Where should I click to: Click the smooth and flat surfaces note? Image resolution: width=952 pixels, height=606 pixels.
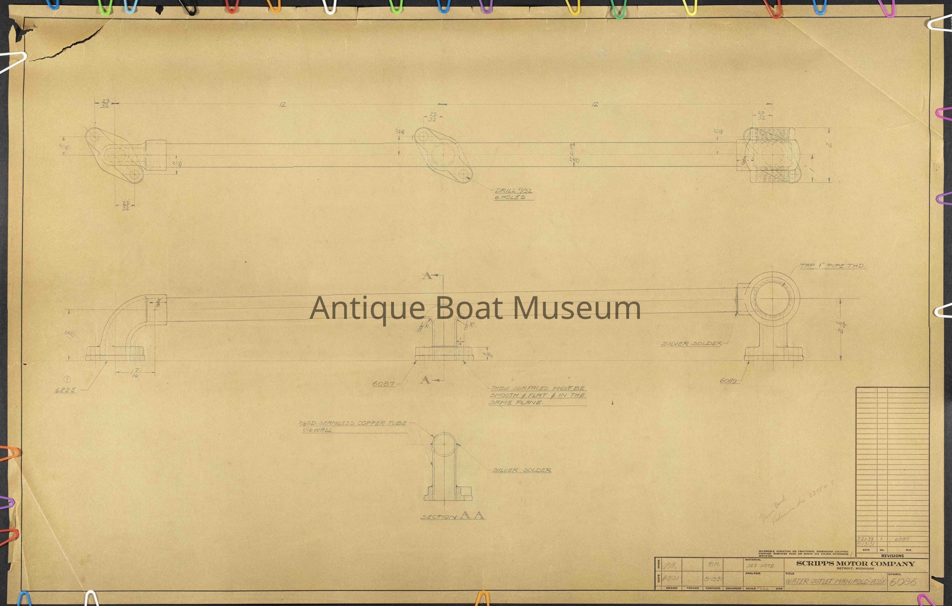pyautogui.click(x=537, y=395)
